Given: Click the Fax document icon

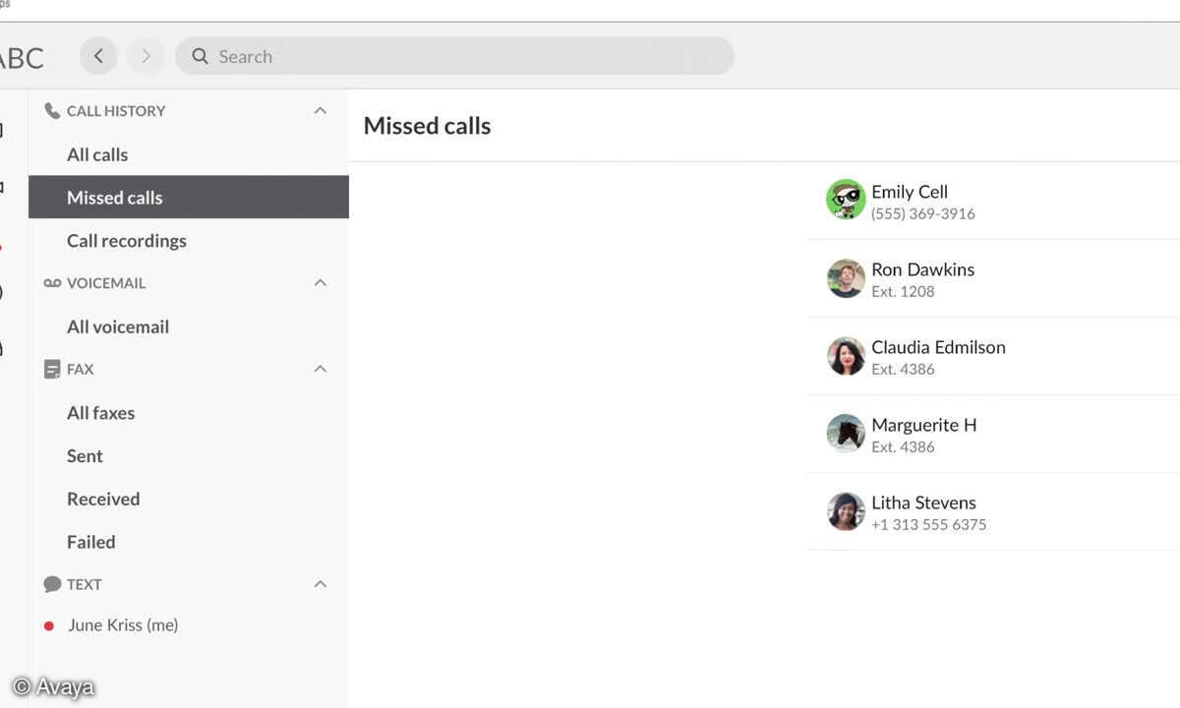Looking at the screenshot, I should pyautogui.click(x=52, y=370).
